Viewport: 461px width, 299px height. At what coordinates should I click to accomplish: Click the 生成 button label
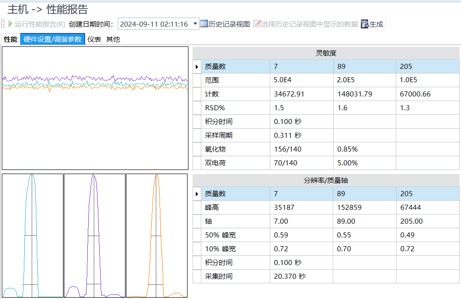click(376, 24)
